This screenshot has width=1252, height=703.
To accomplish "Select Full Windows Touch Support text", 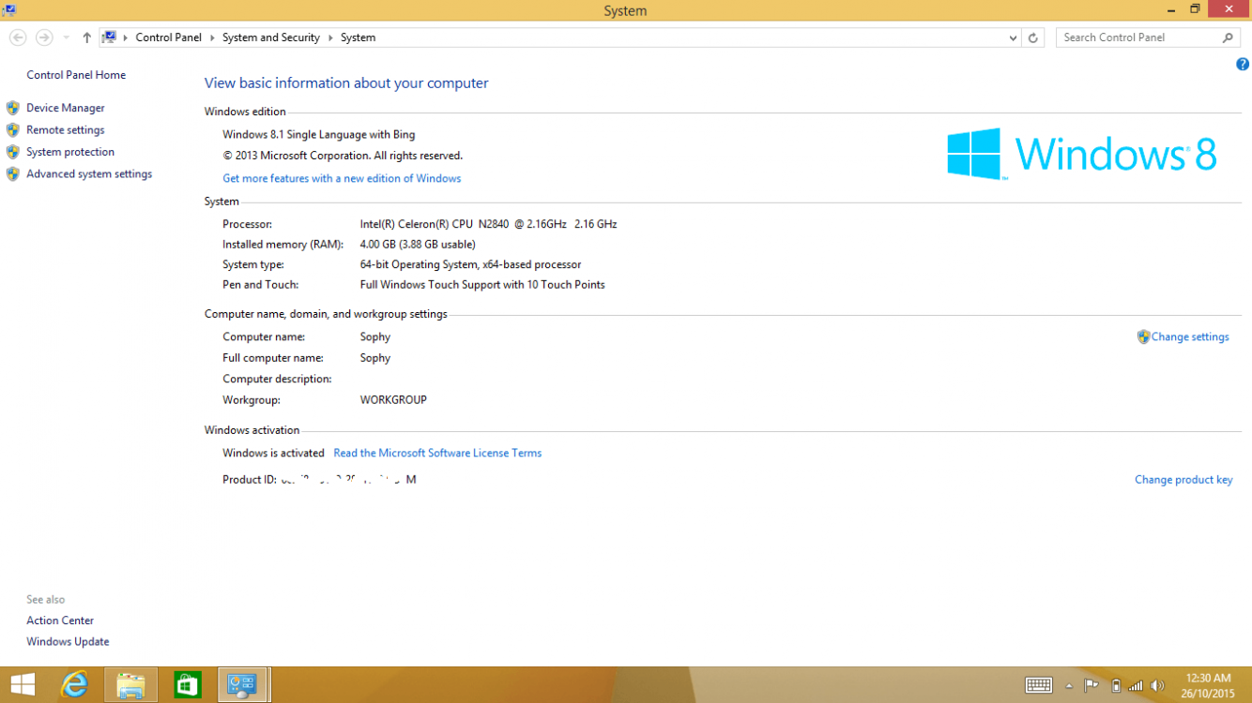I will pos(482,285).
